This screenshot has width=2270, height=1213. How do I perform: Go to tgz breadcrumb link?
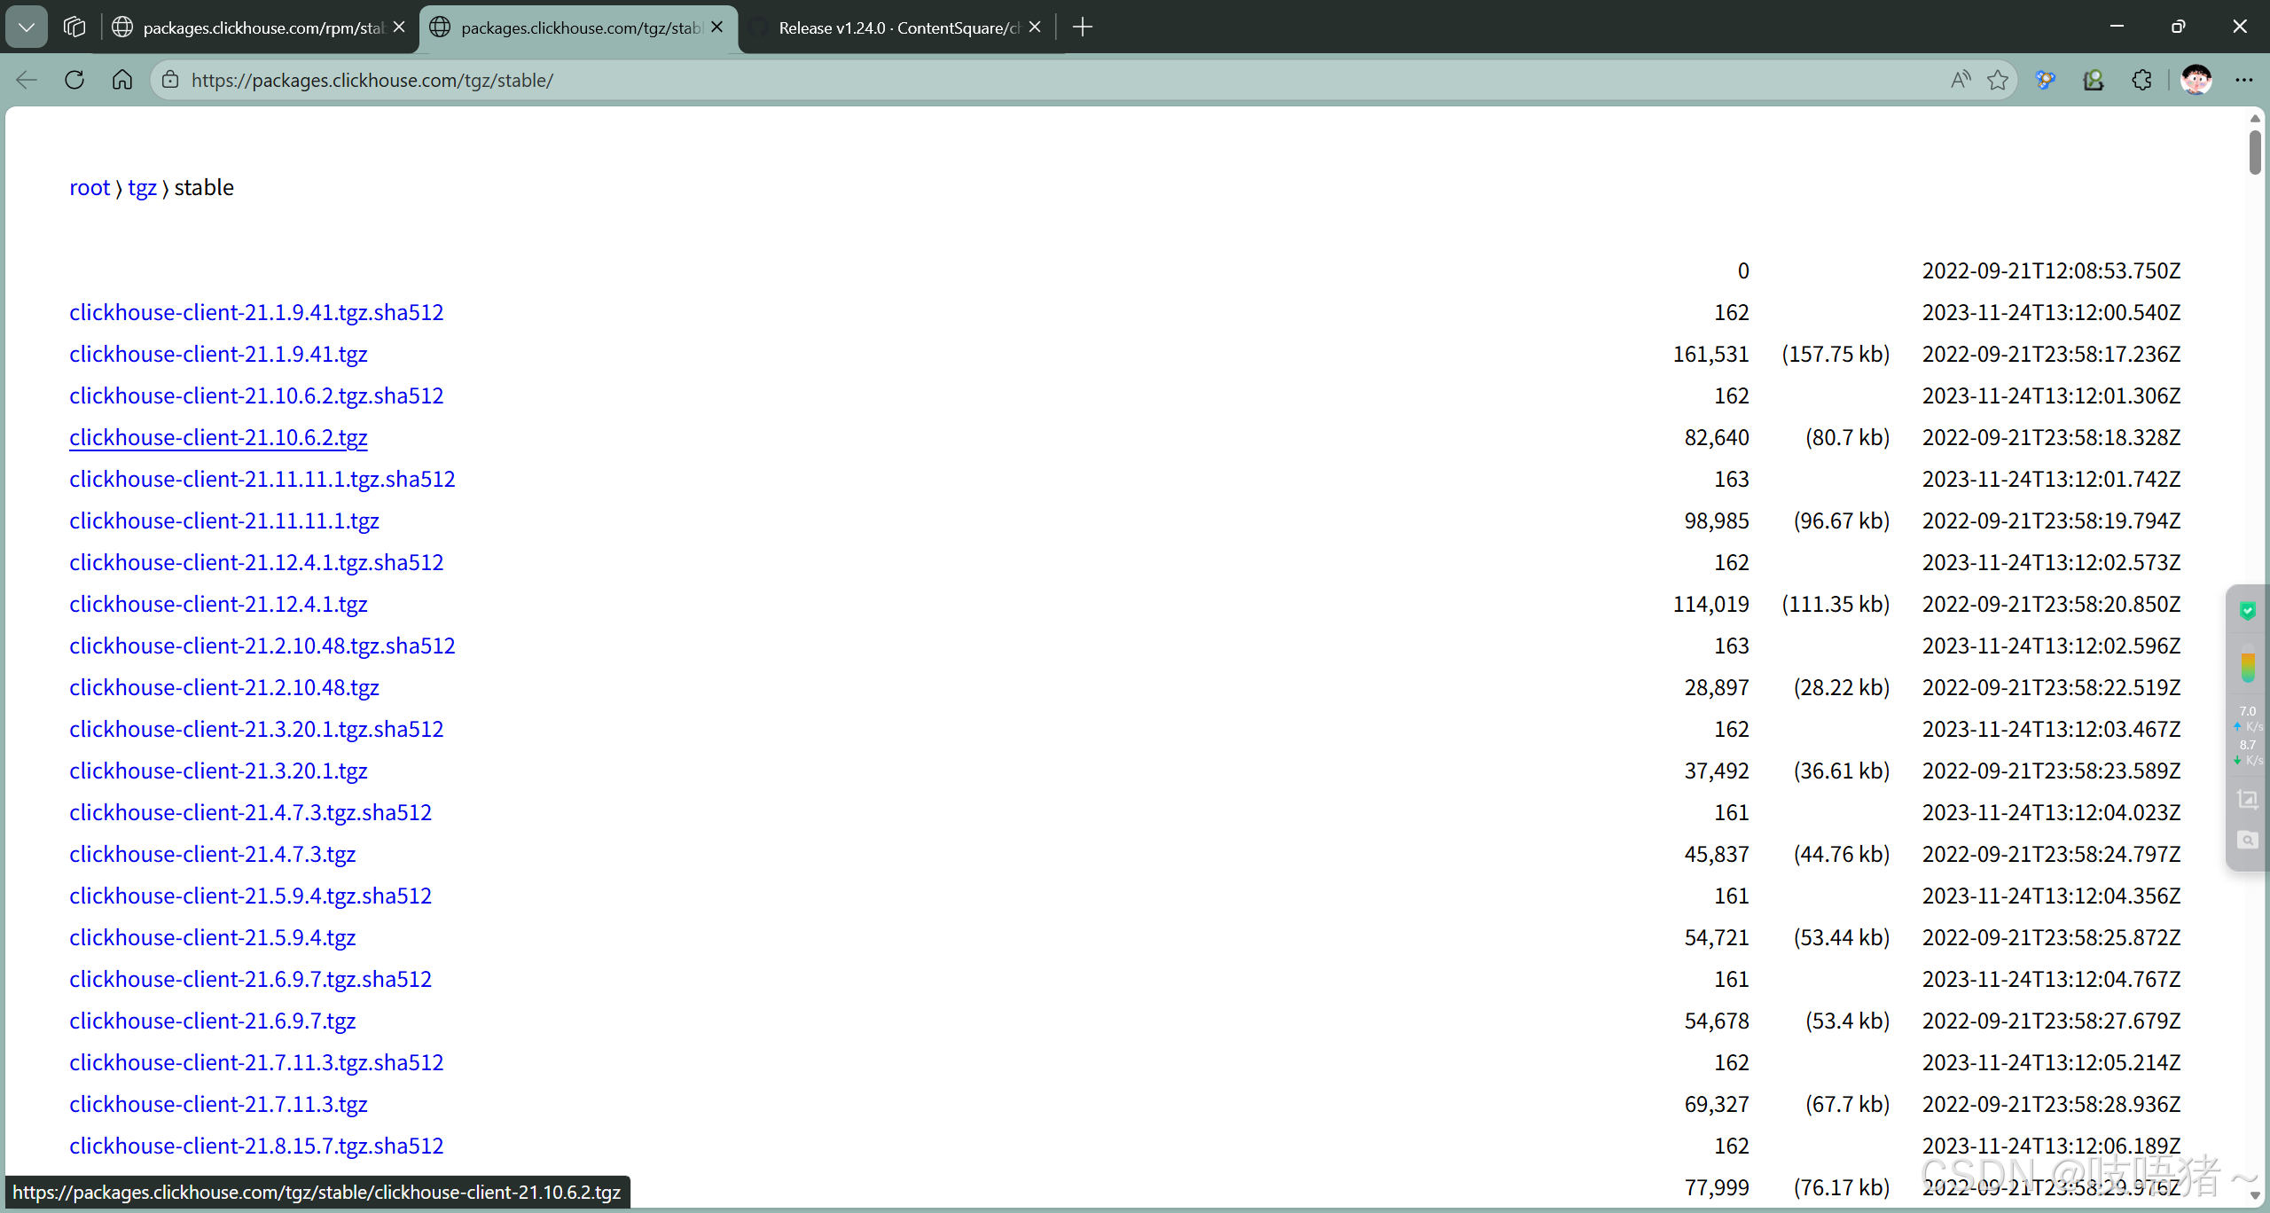(142, 187)
